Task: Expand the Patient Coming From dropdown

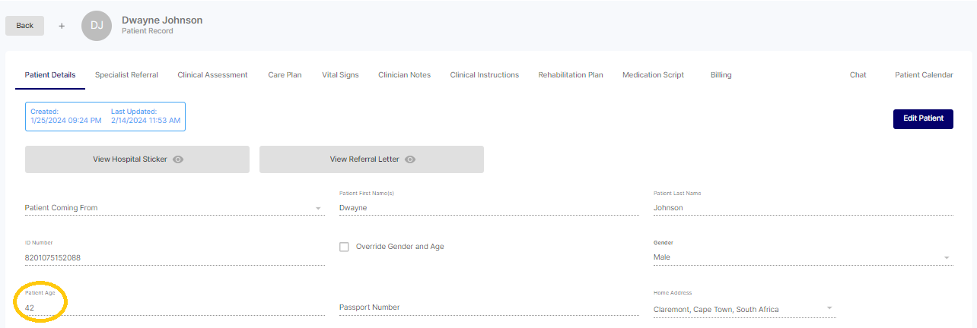Action: (x=317, y=208)
